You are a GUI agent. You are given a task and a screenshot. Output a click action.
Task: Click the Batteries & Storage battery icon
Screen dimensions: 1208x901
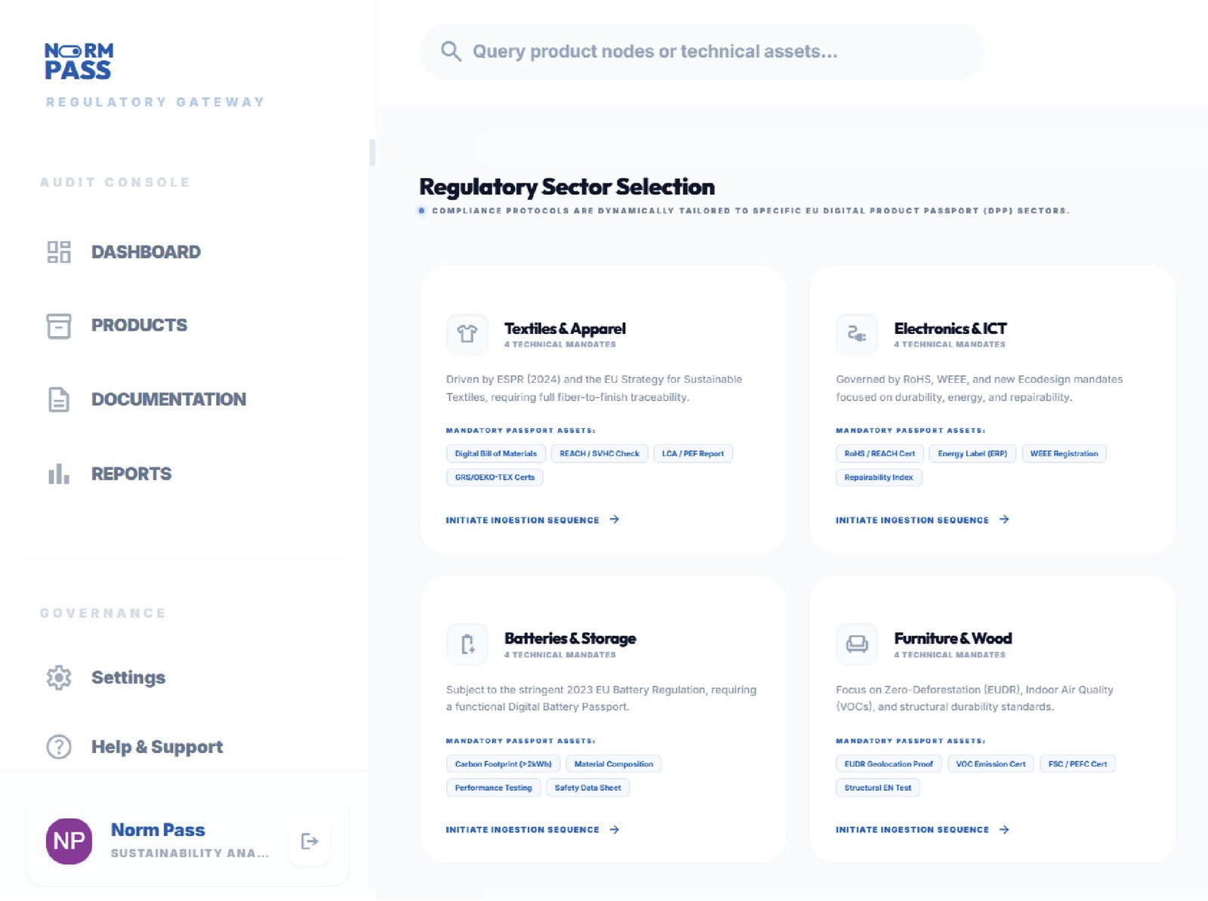pyautogui.click(x=467, y=644)
